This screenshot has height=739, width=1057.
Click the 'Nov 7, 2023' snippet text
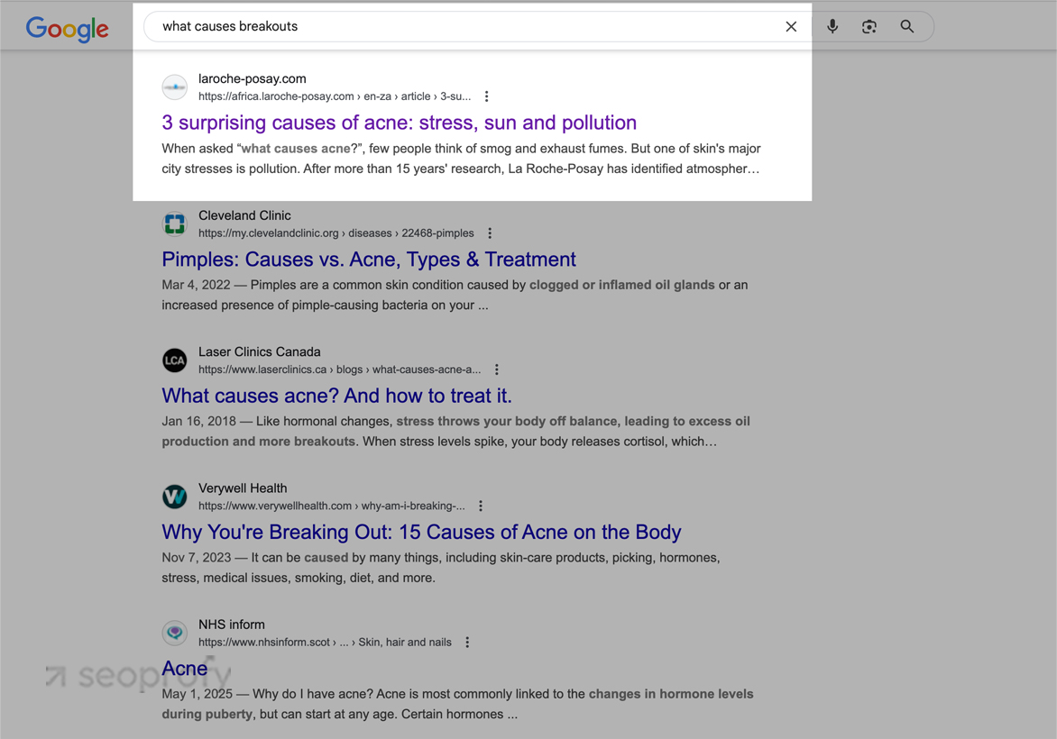pyautogui.click(x=197, y=558)
